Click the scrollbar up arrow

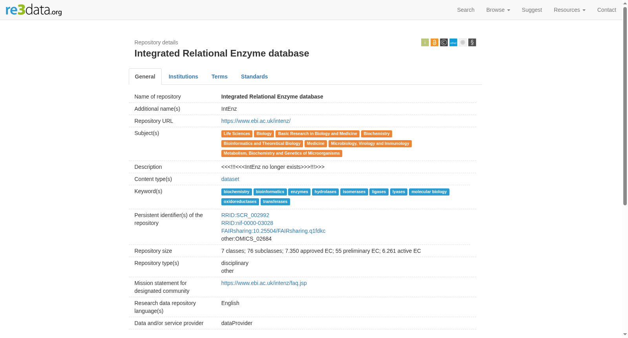click(x=625, y=3)
